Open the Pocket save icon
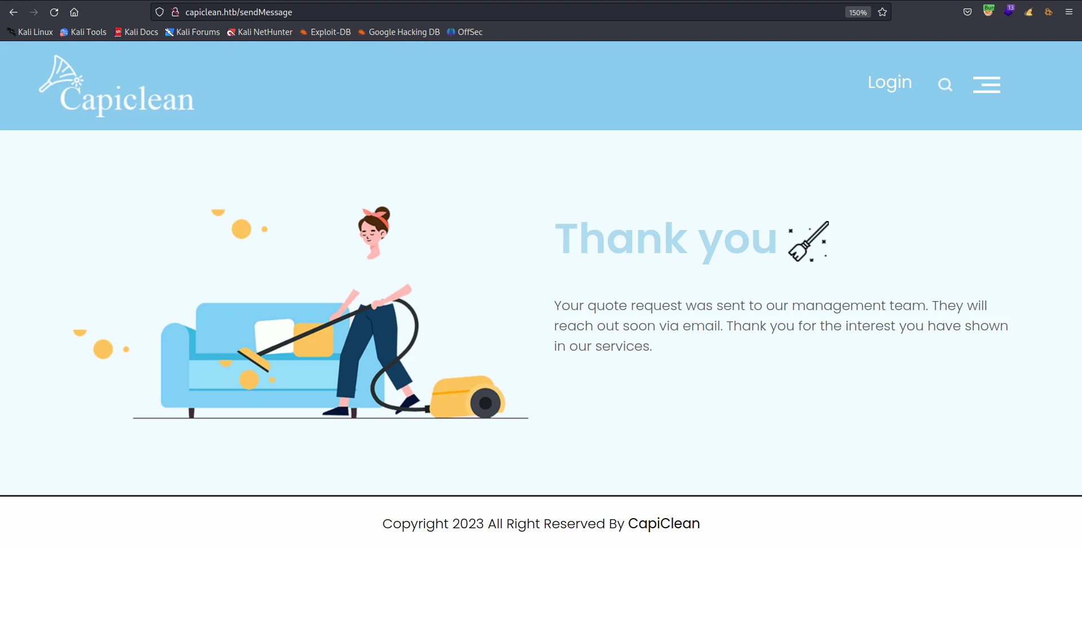1082x632 pixels. [968, 12]
